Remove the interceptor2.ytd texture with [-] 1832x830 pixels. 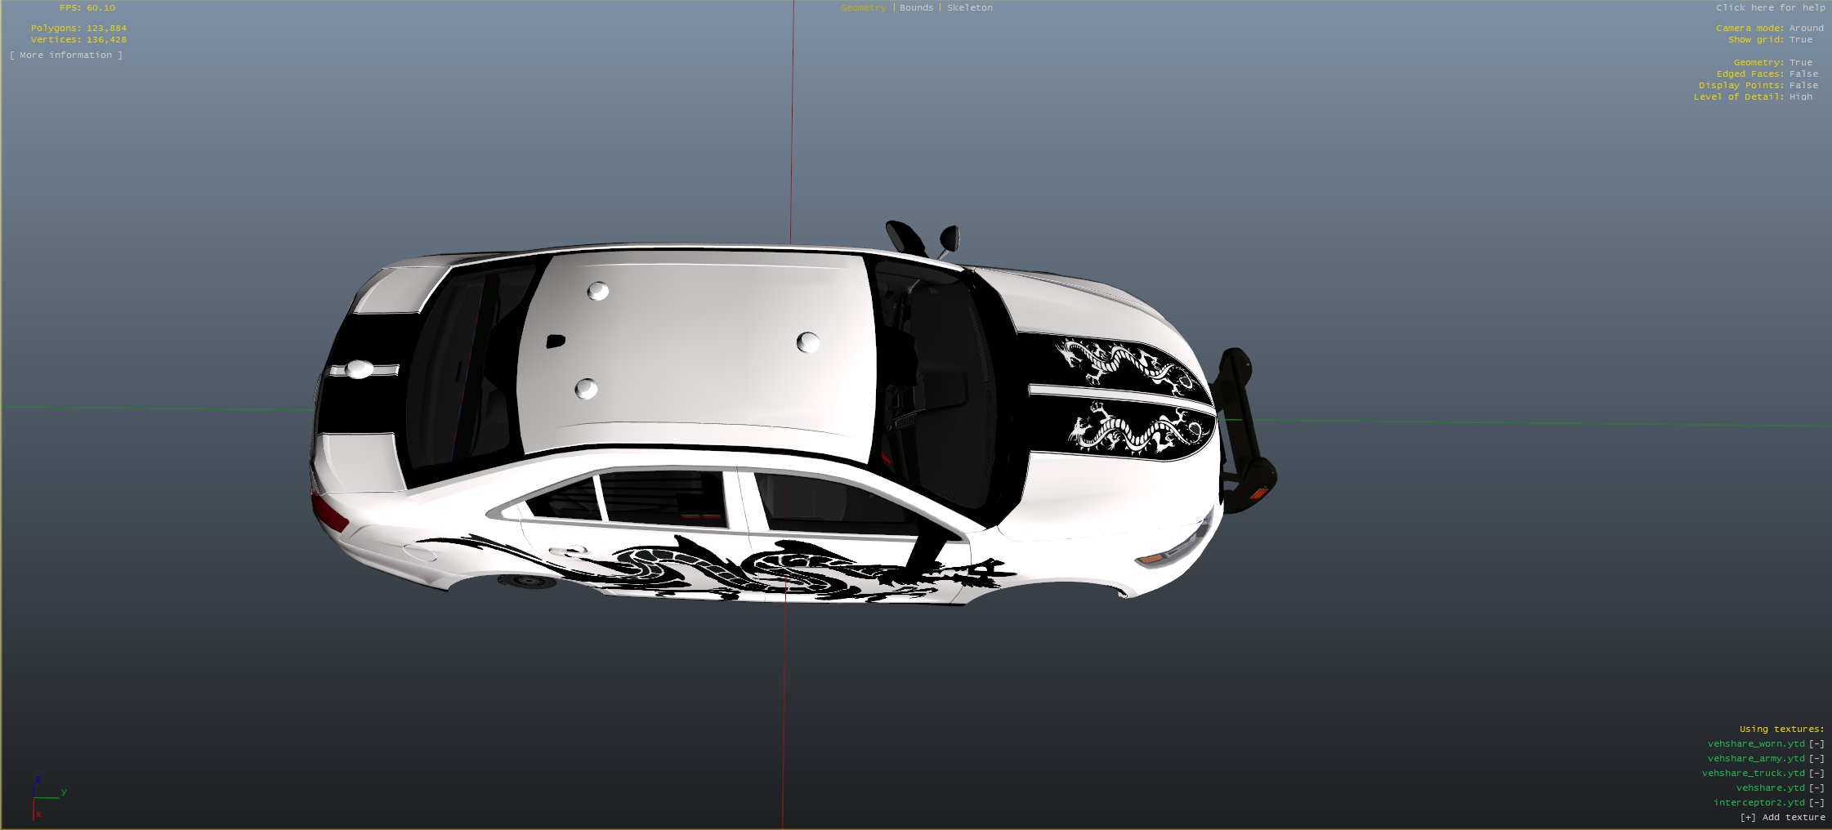point(1816,803)
